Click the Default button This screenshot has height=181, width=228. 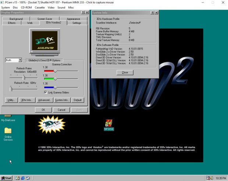coord(78,100)
